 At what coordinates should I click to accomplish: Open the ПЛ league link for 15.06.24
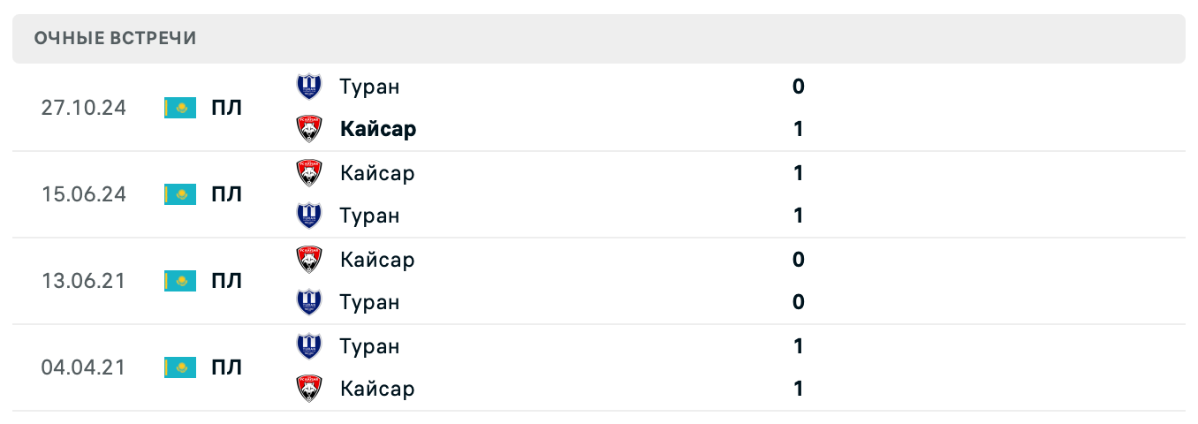pyautogui.click(x=226, y=194)
